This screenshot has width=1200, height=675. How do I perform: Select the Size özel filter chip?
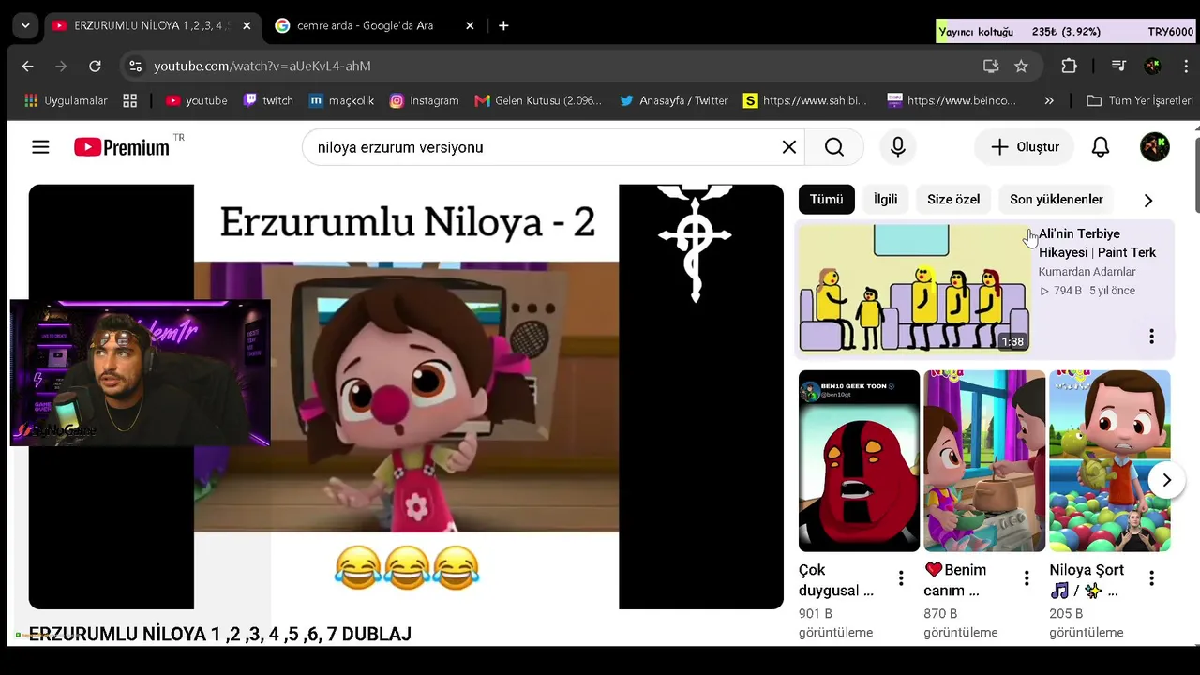pyautogui.click(x=953, y=200)
